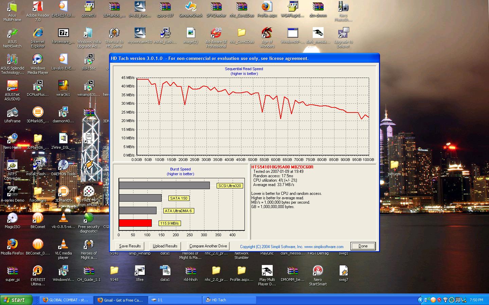This screenshot has height=305, width=489.
Task: Click the Done button in HD Tach
Action: 363,246
